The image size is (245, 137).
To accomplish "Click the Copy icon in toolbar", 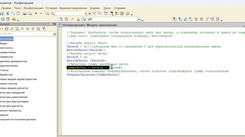I will coord(13,14).
